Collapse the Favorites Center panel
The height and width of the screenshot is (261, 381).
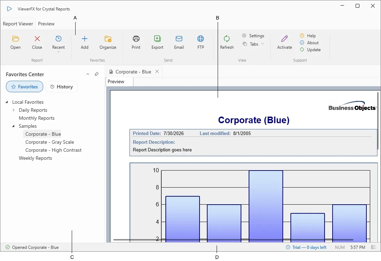click(x=88, y=74)
